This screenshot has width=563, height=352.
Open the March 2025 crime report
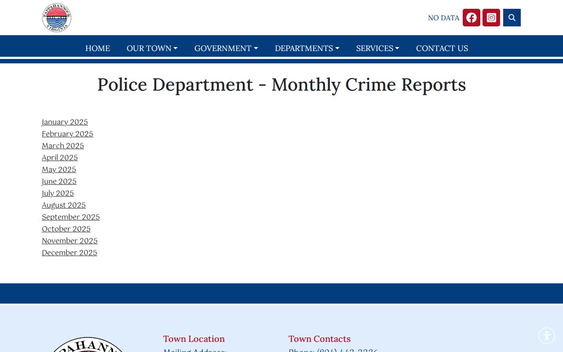pos(63,146)
